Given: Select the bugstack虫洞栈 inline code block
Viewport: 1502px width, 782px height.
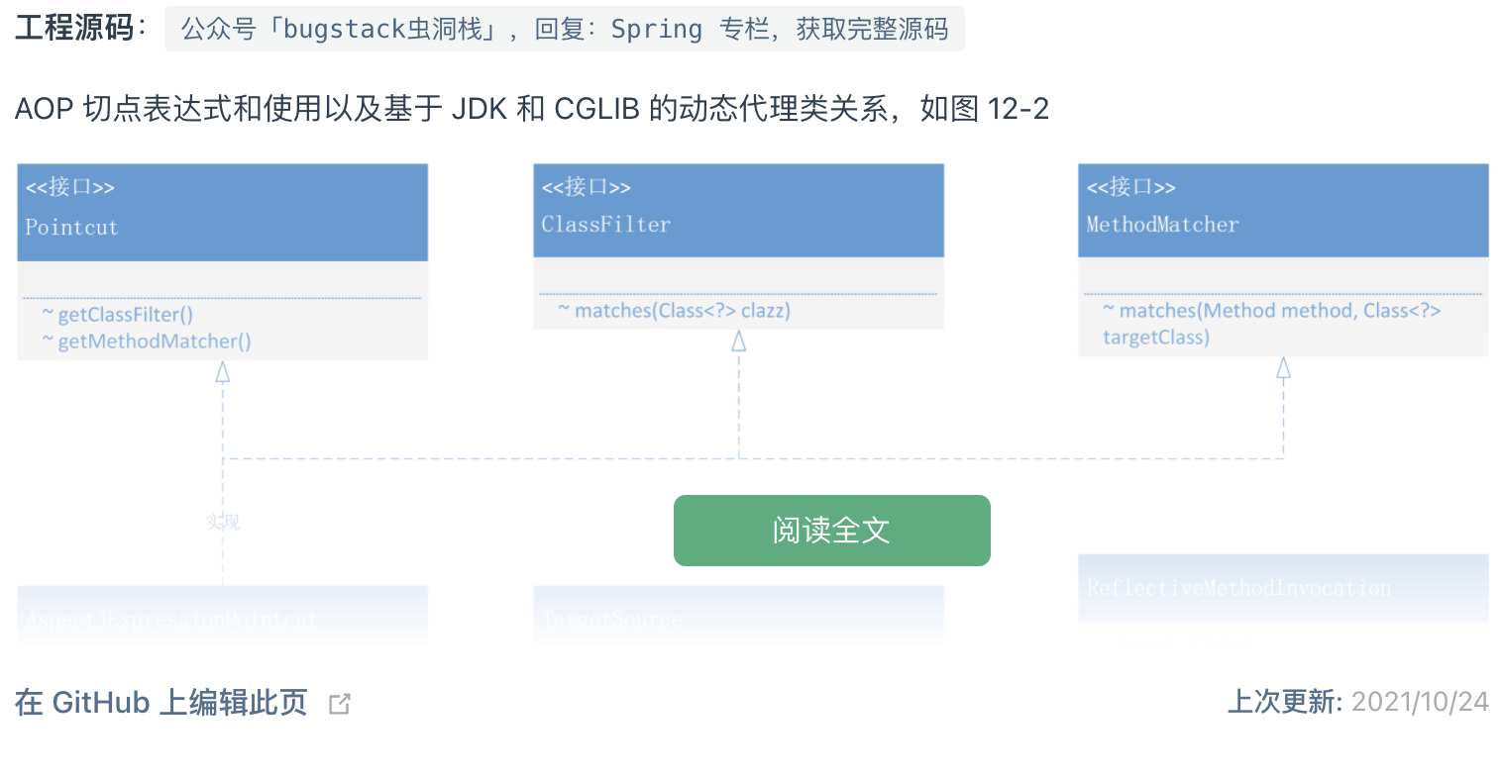Looking at the screenshot, I should click(564, 29).
